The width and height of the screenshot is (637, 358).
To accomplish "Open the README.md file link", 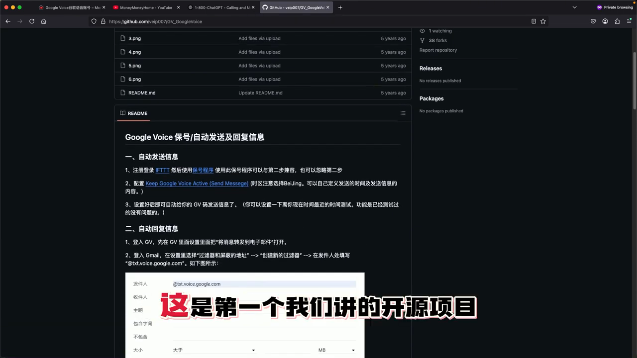I will point(142,93).
